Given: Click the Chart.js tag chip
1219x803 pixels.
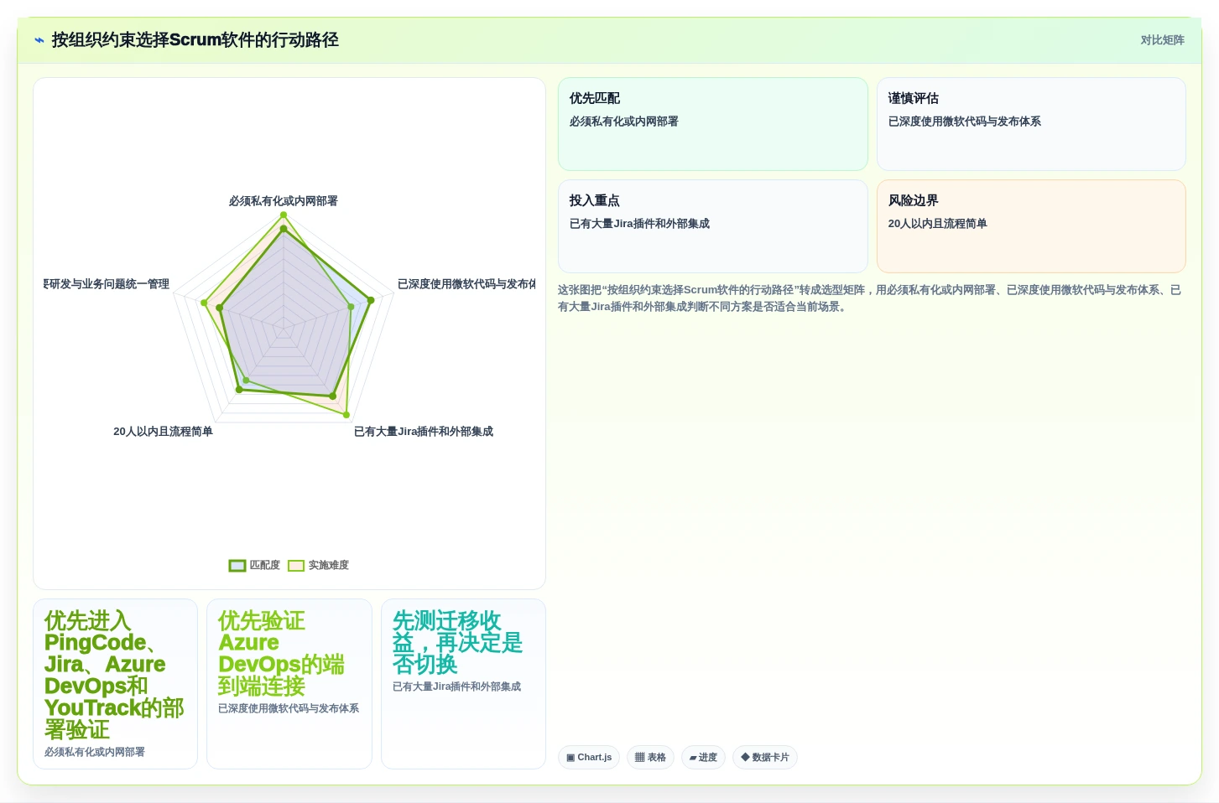Looking at the screenshot, I should point(589,758).
